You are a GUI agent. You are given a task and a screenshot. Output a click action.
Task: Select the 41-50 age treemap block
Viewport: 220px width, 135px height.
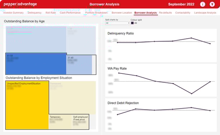[x=36, y=64]
